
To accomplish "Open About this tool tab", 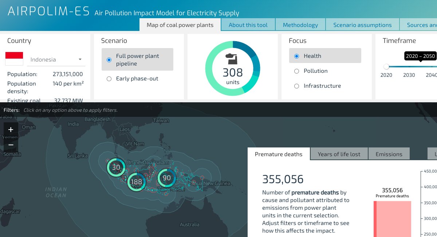I will pos(248,25).
